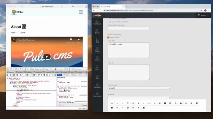
Task: Click the color swatch in styles pane
Action: (64, 90)
